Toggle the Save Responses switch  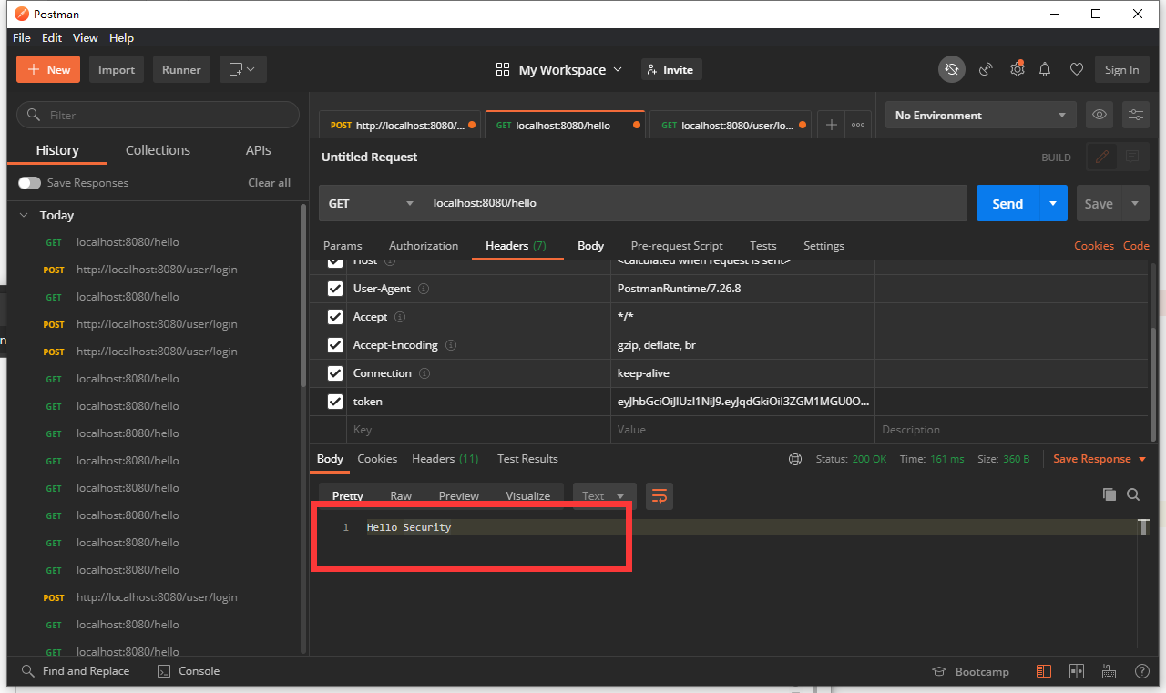pyautogui.click(x=29, y=183)
